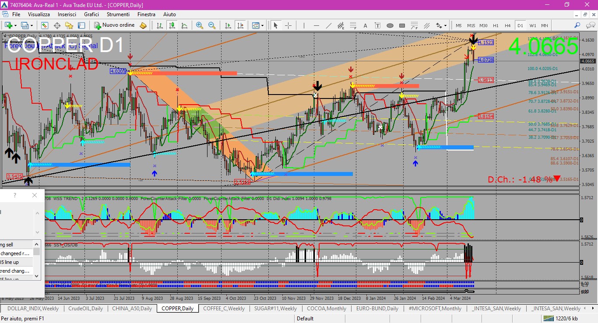Open the File menu
The image size is (598, 323).
pyautogui.click(x=16, y=14)
